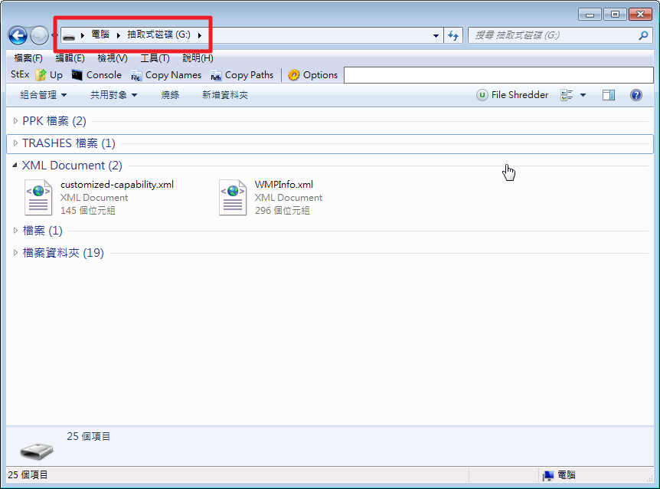Launch File Shredder from the toolbar
Image resolution: width=660 pixels, height=489 pixels.
(482, 95)
